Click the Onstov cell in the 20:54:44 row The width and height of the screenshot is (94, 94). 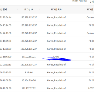[x=90, y=17]
